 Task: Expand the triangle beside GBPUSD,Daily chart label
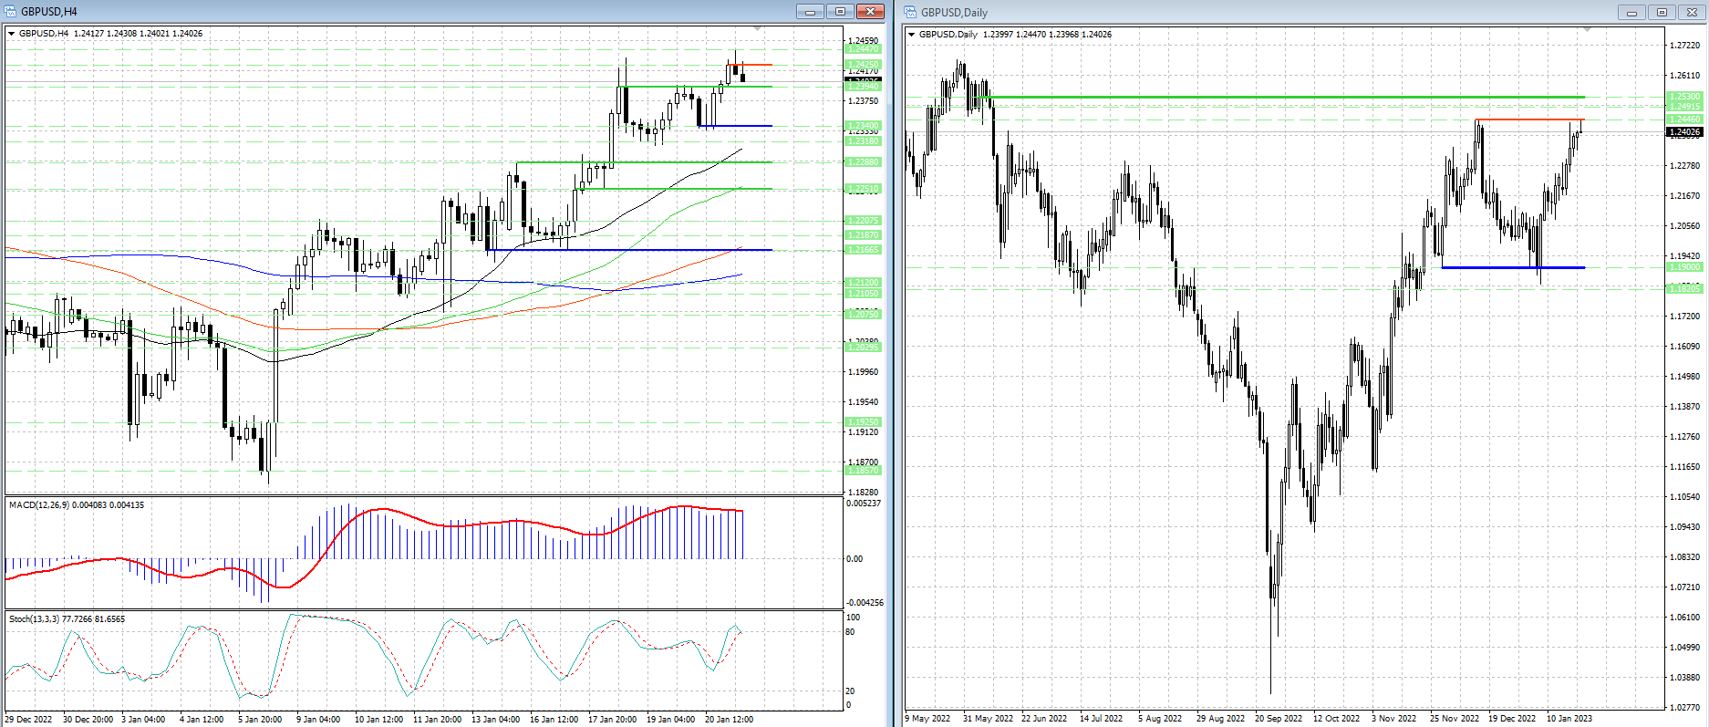tap(911, 35)
